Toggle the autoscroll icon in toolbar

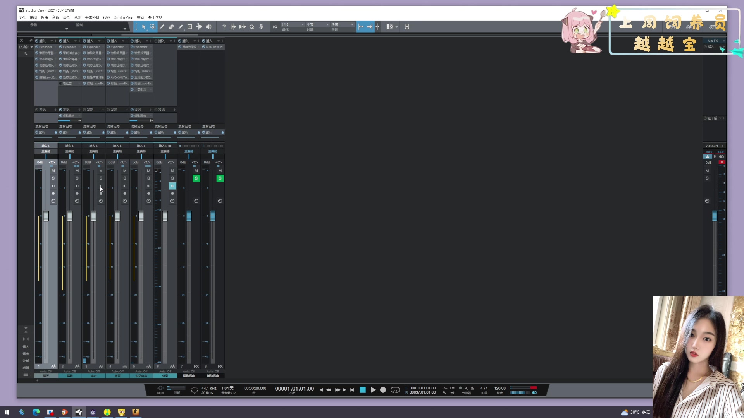tap(370, 27)
